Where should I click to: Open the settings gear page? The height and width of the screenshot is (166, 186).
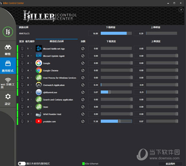pyautogui.click(x=8, y=99)
